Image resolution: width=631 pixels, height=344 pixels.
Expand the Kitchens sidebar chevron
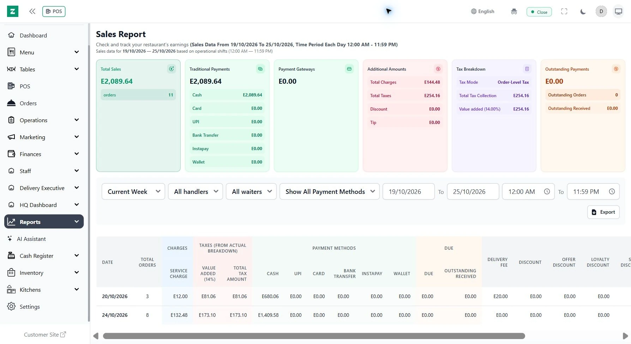click(77, 290)
